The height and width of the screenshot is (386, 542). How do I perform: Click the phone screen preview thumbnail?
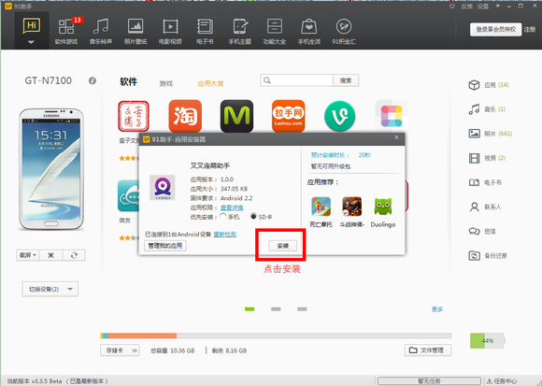click(x=51, y=169)
